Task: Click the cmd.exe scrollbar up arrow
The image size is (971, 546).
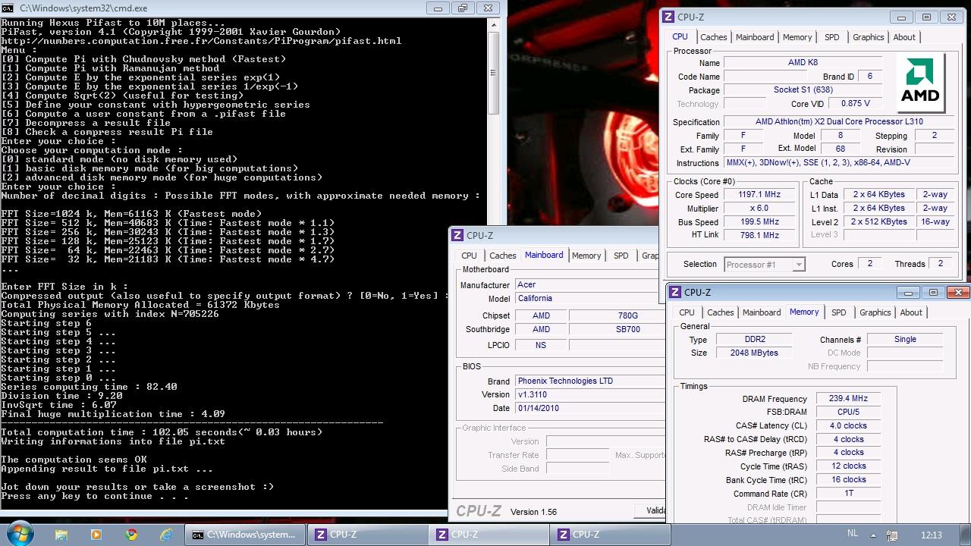Action: [493, 24]
